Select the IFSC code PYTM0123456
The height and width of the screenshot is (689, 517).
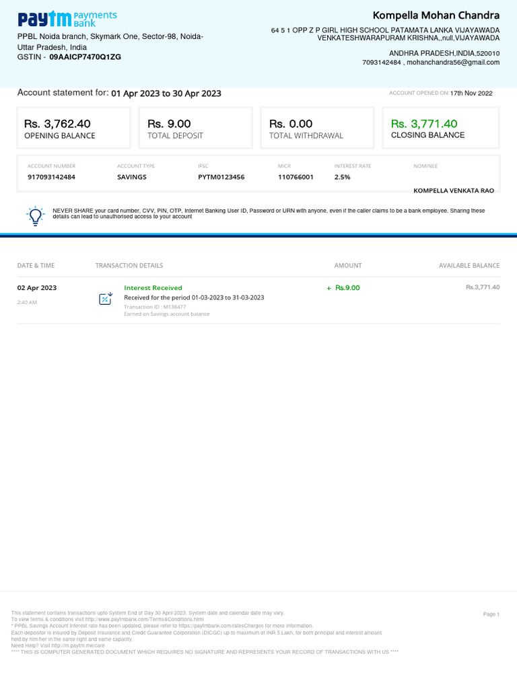click(x=221, y=177)
